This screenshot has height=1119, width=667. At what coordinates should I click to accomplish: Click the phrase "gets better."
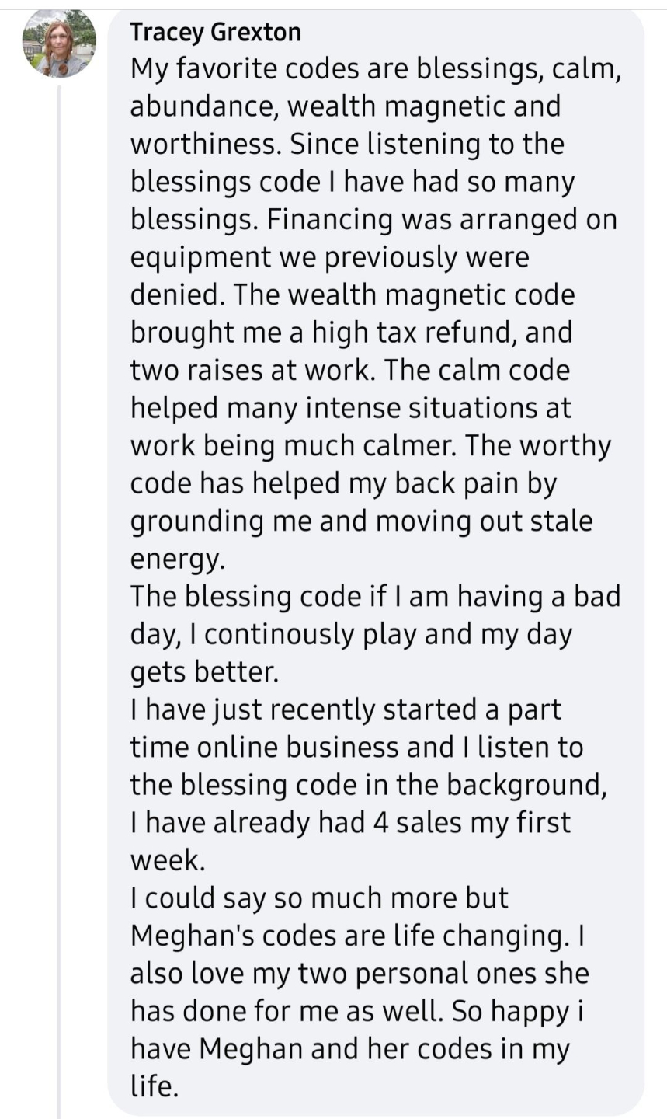pyautogui.click(x=204, y=672)
